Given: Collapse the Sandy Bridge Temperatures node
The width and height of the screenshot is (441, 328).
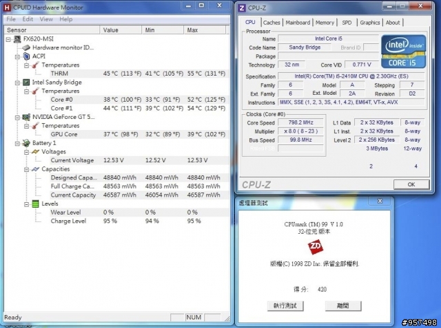Looking at the screenshot, I should click(x=26, y=91).
